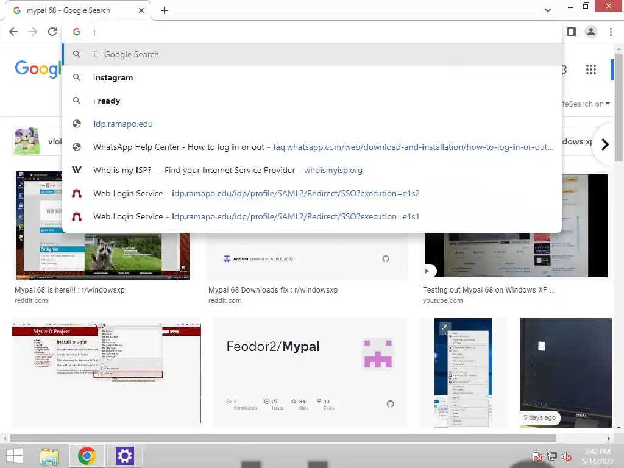Close the 'mypal 68 - Google Search' tab
The width and height of the screenshot is (624, 468).
click(x=141, y=10)
